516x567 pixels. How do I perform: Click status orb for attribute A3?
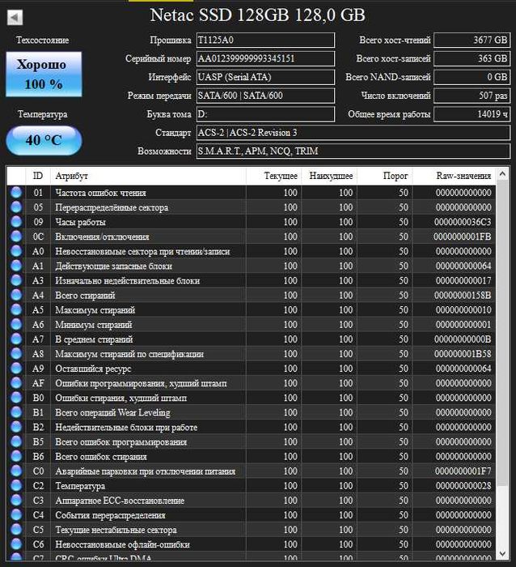coord(16,280)
